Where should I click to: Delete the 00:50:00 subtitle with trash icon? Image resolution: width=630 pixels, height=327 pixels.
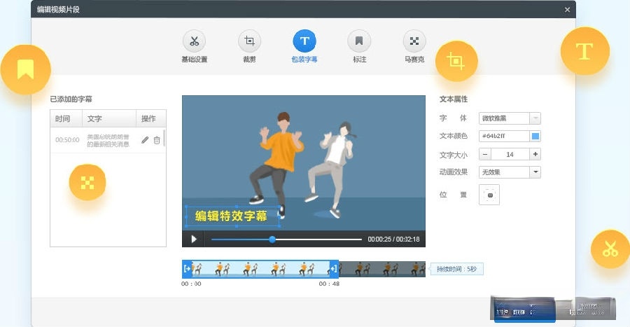coord(157,140)
